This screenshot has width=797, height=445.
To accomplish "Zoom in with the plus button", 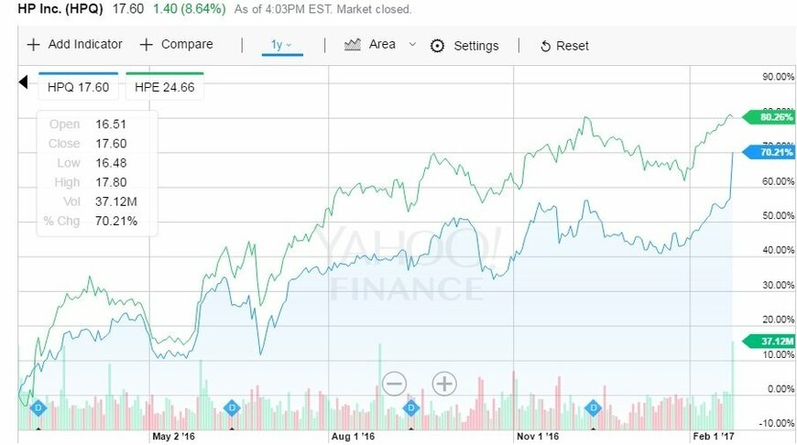I will pos(444,384).
